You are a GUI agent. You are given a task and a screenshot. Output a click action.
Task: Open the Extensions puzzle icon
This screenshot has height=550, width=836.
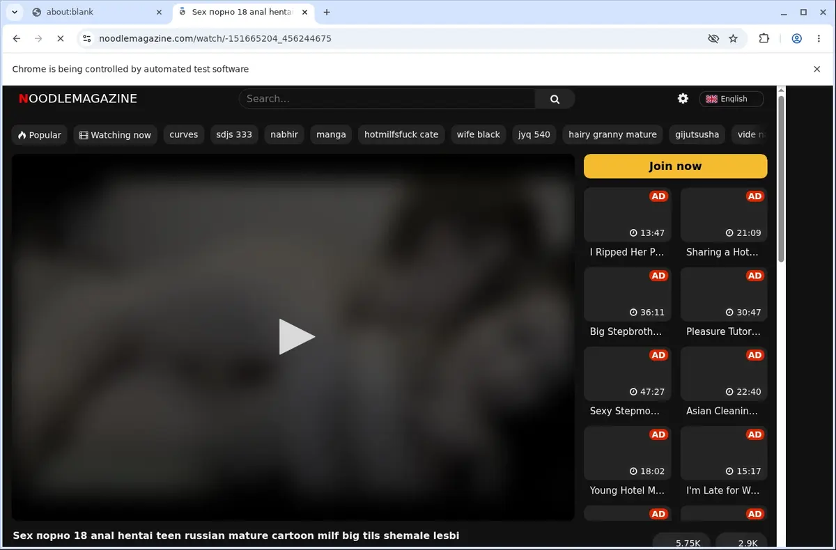(x=764, y=39)
